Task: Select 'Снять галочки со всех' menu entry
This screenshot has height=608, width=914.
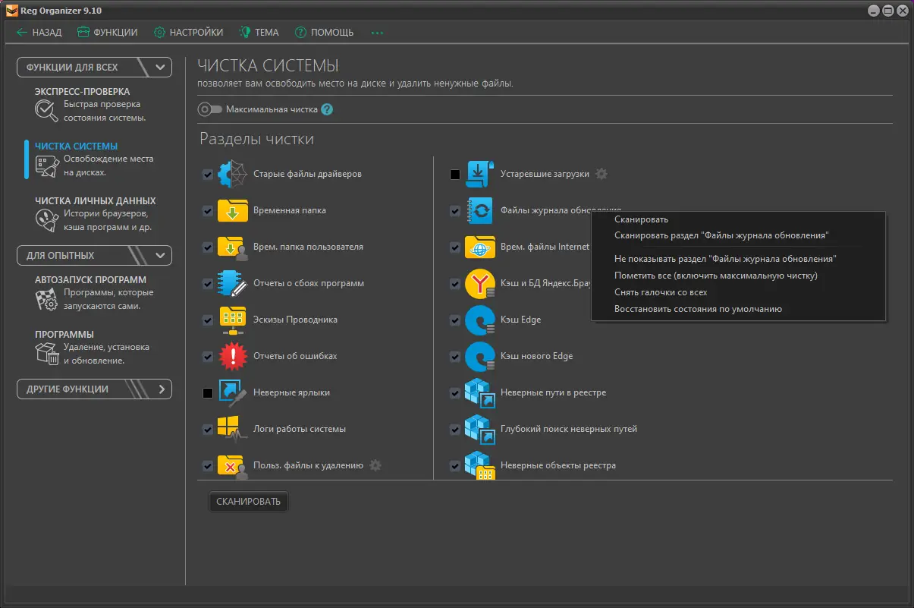Action: [660, 292]
